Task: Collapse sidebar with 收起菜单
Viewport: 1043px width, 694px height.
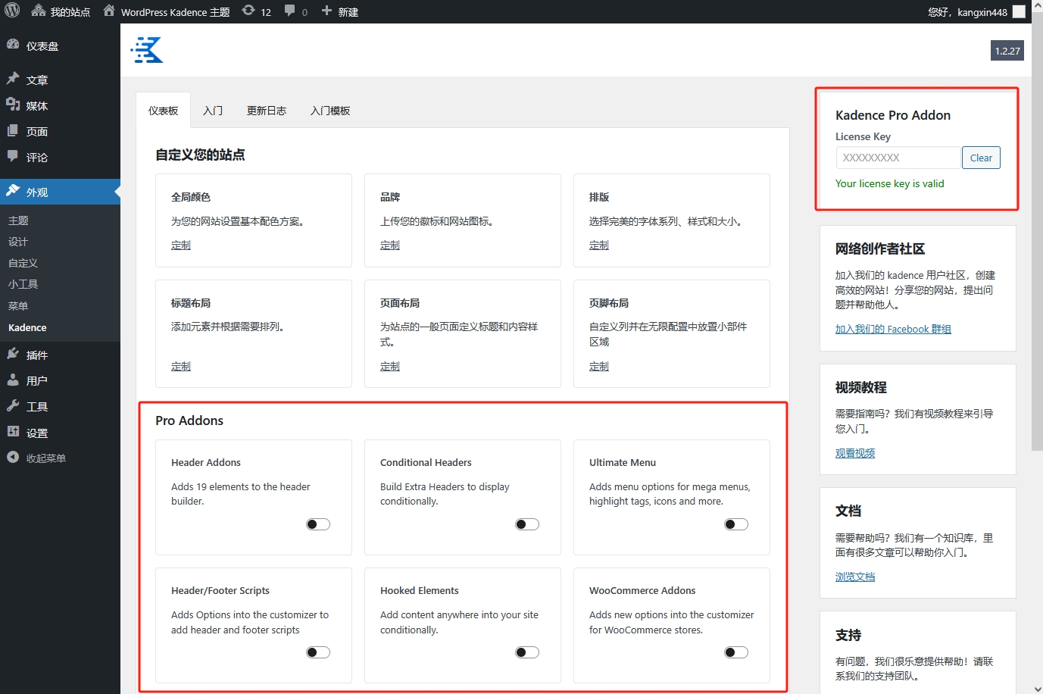Action: (60, 458)
